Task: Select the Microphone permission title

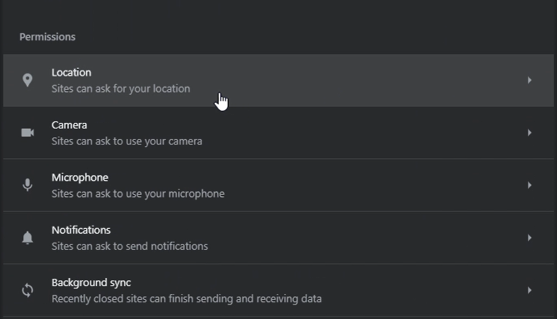Action: (80, 178)
